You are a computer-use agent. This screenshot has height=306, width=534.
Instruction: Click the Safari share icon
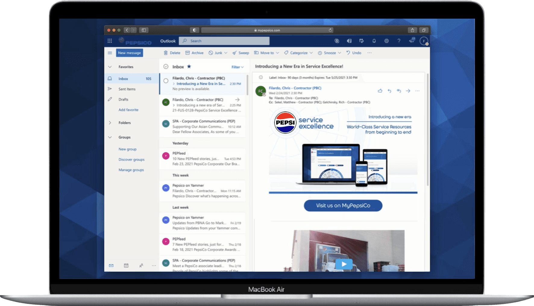pyautogui.click(x=412, y=30)
